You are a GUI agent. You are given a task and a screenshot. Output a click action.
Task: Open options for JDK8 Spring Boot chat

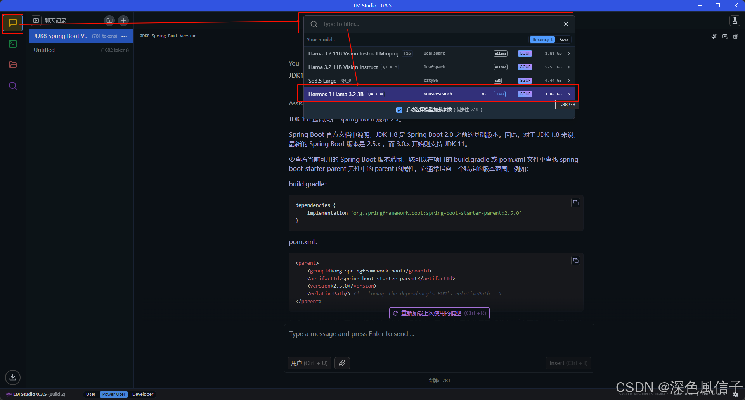(x=124, y=36)
